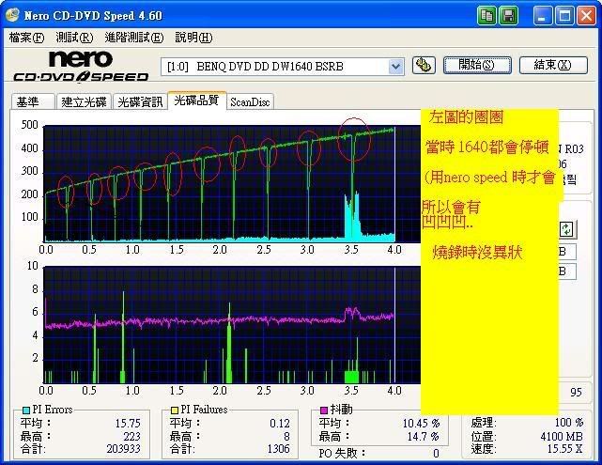Viewport: 602px width, 465px height.
Task: Click the Nero CD-DVD Speed logo
Action: (x=80, y=67)
